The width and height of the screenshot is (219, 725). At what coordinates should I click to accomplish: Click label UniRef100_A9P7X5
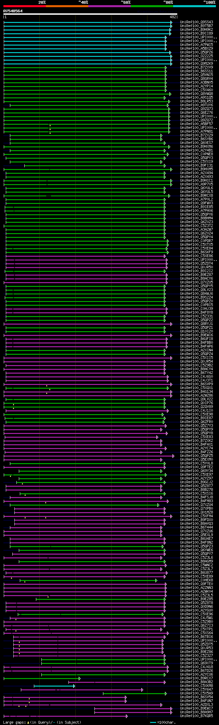click(196, 184)
